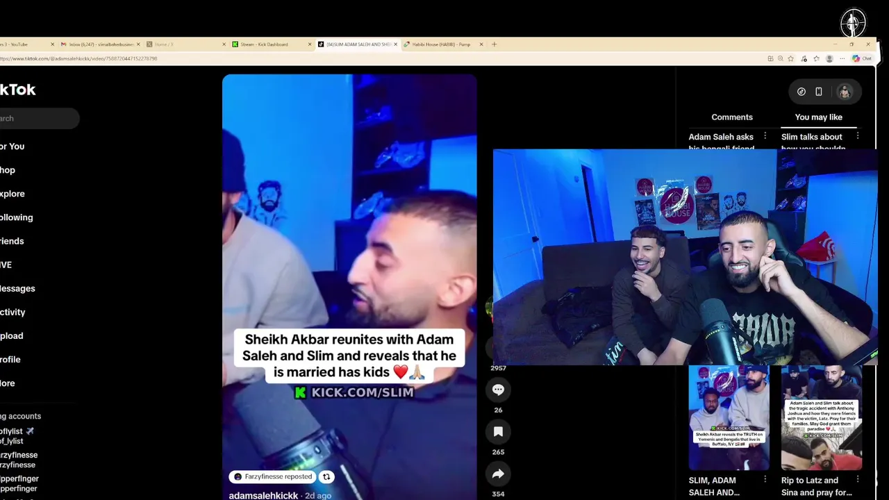Click the TikTok search field

[x=39, y=118]
